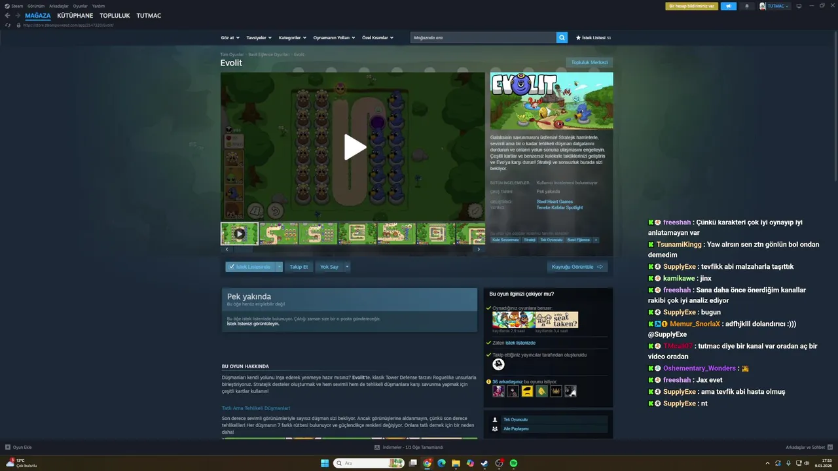
Task: Click the Aile Paylaşımı family icon
Action: coord(494,429)
